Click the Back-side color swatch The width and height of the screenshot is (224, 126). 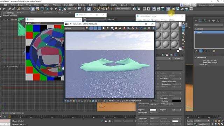(175, 121)
